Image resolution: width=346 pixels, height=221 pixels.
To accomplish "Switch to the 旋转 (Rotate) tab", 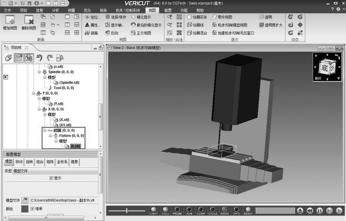I will point(29,162).
